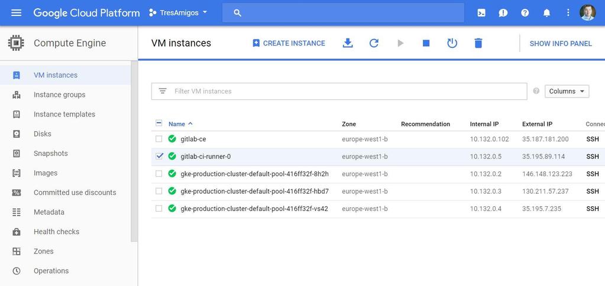Check the pool-416ff32f-vs42 row checkbox
This screenshot has width=605, height=286.
tap(158, 209)
